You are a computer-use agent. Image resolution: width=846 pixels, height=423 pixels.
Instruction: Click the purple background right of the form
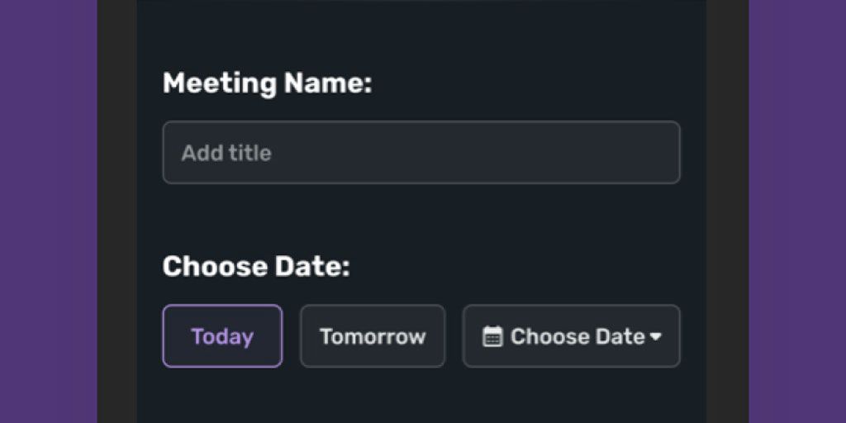click(x=797, y=211)
